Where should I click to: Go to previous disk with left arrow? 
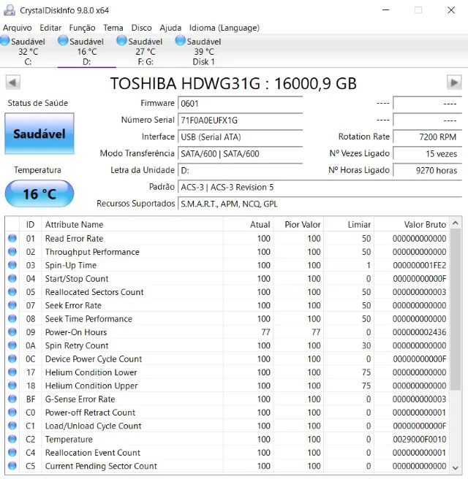tap(13, 83)
